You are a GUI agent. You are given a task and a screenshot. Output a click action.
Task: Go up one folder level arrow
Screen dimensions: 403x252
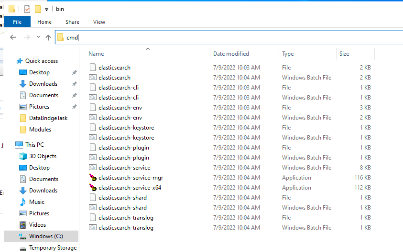click(48, 37)
